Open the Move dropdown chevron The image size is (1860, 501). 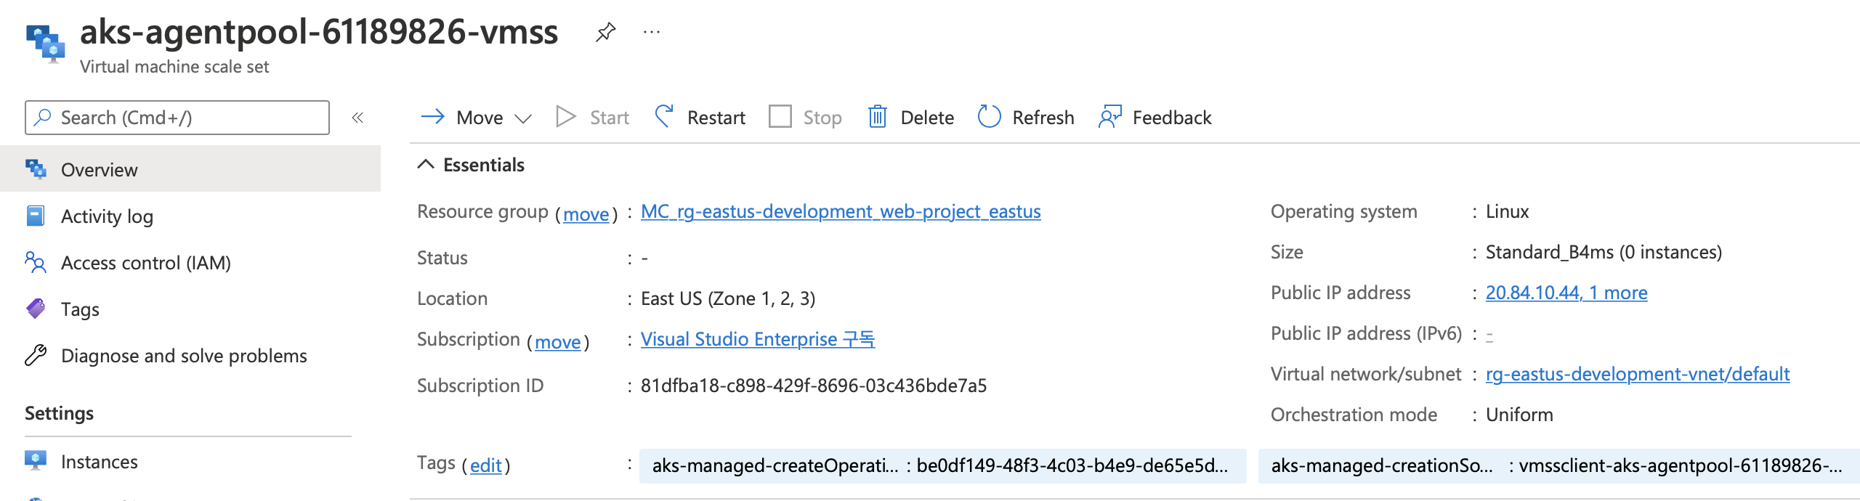523,118
